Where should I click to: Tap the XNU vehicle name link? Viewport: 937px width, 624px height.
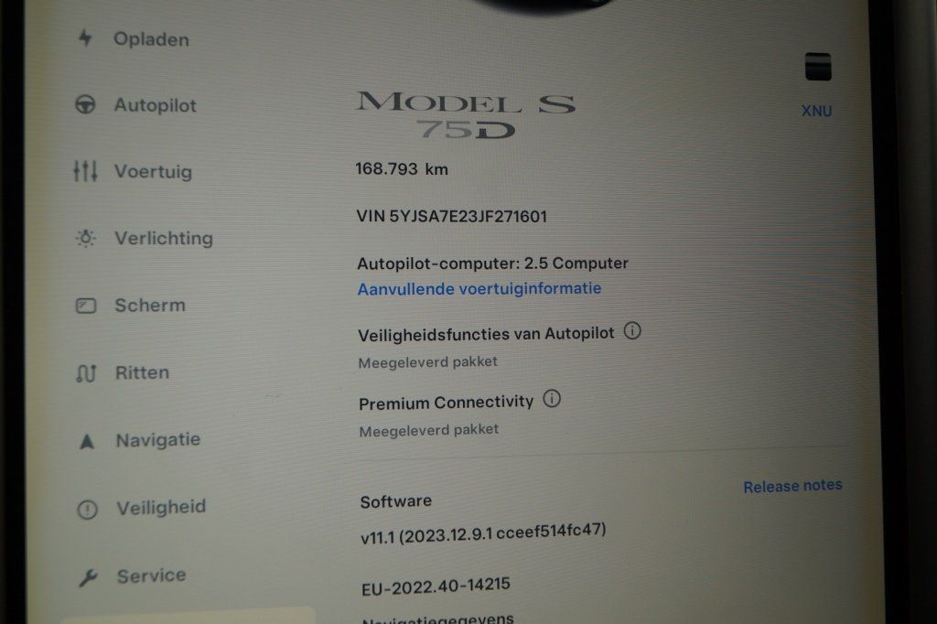point(816,112)
